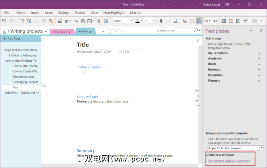Image resolution: width=267 pixels, height=168 pixels.
Task: Open the Calibri font name dropdown
Action: tap(122, 21)
